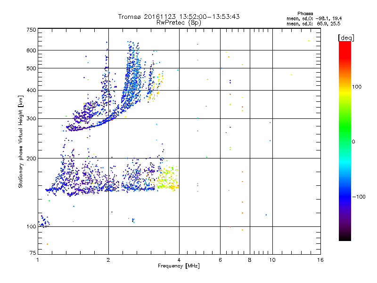Click the y-axis tick label '500'
377x283 pixels.
(31, 68)
